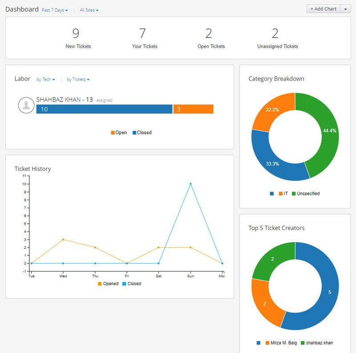Toggle the Unspecified legend in Category Breakdown
The image size is (356, 353).
[305, 193]
